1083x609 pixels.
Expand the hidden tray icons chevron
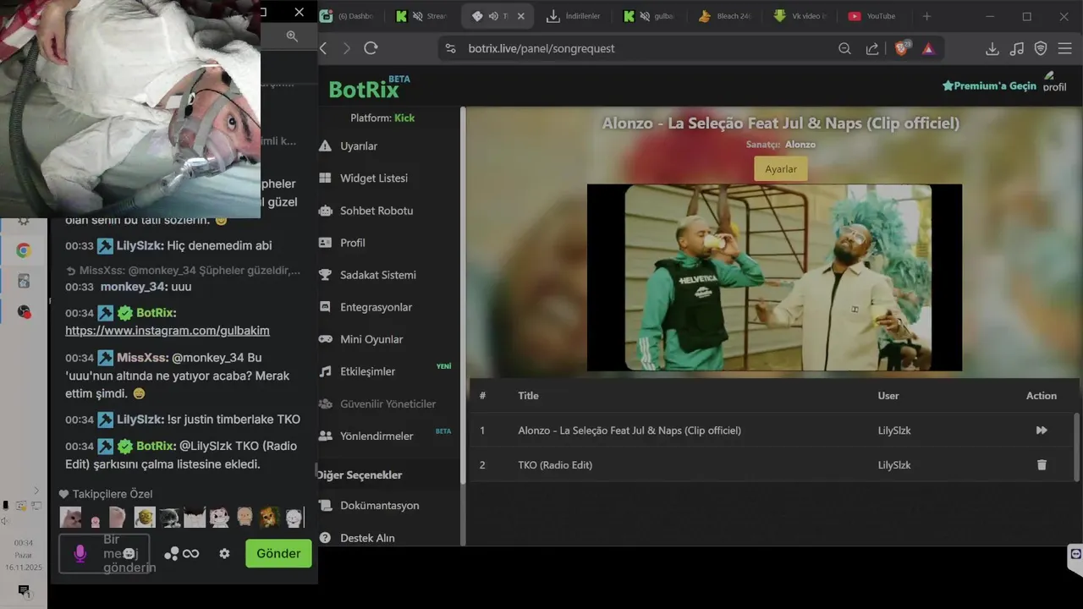point(36,491)
